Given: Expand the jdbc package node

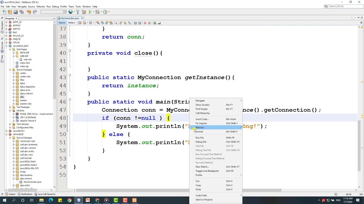Looking at the screenshot, I should [x=13, y=97].
